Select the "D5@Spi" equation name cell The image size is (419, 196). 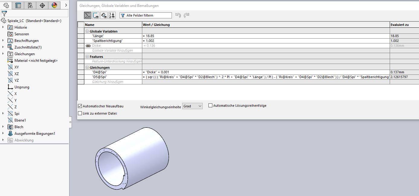113,77
